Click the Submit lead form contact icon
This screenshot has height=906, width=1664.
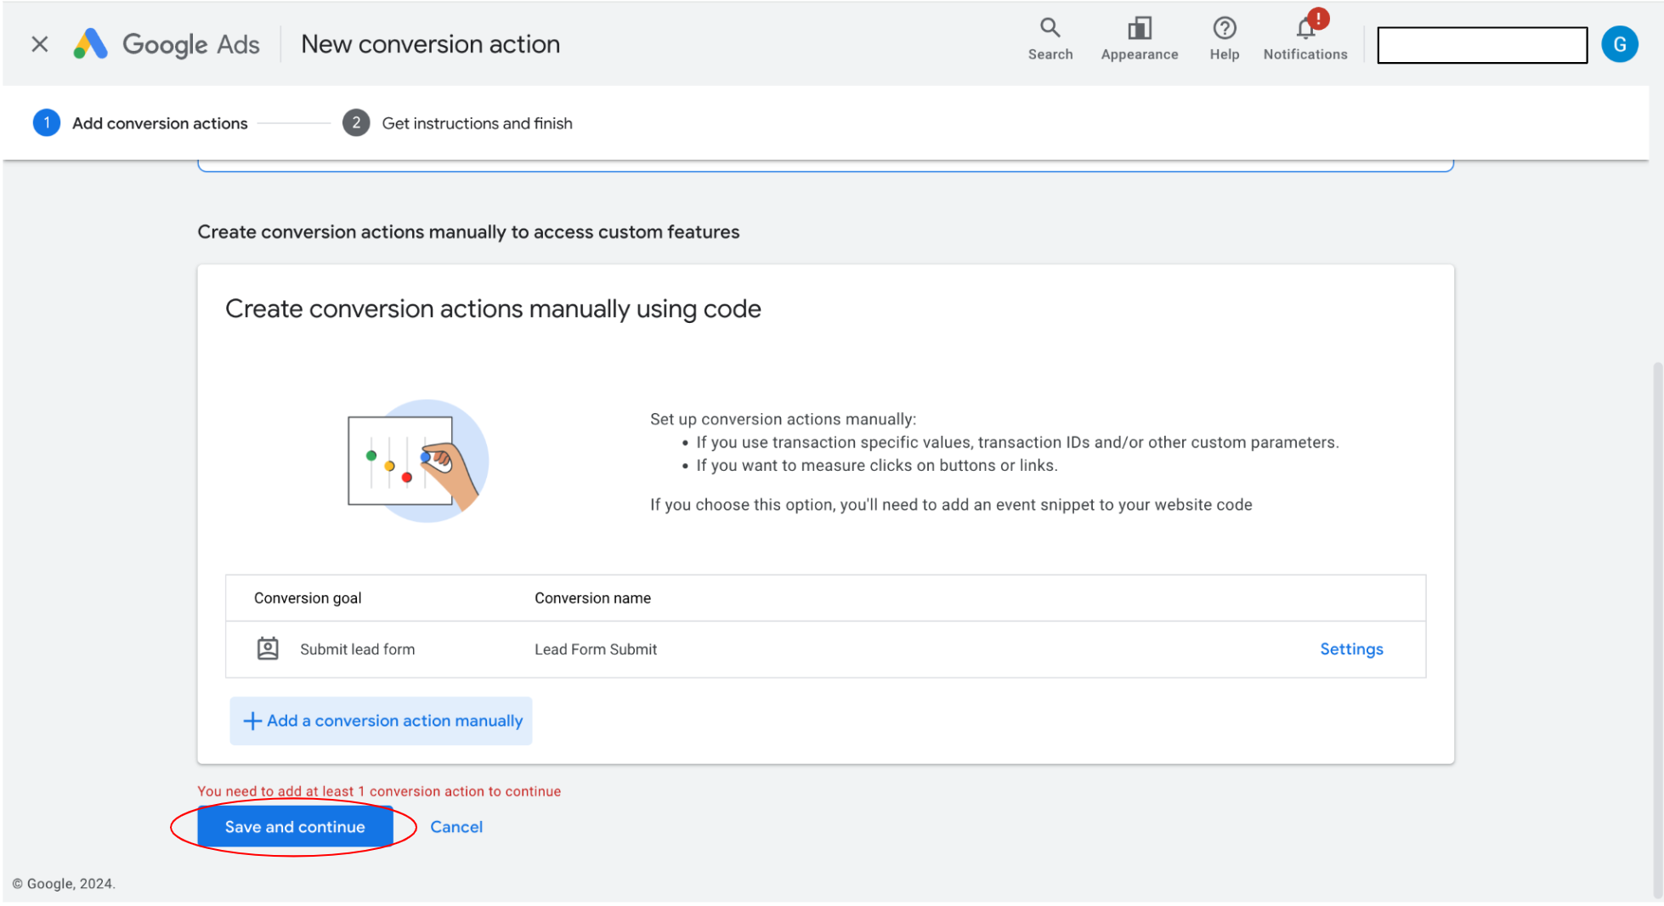[x=268, y=648]
